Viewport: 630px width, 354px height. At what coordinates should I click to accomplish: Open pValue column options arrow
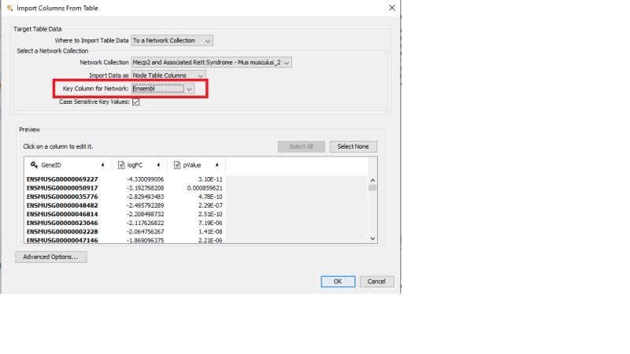217,165
